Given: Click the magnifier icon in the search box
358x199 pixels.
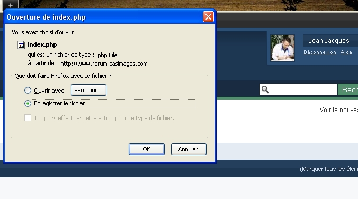Looking at the screenshot, I should (265, 89).
